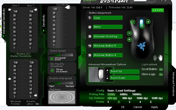Viewport: 176px width, 110px height.
Task: Switch to Profile 1
Action: click(108, 102)
